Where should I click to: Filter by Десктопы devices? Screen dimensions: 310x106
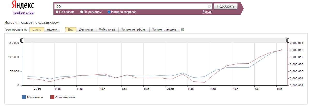click(x=86, y=30)
